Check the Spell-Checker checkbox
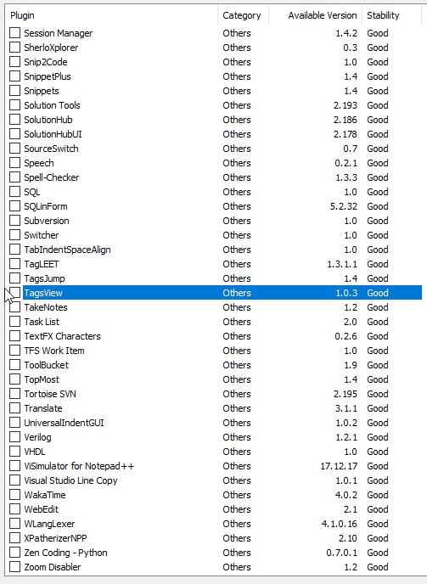 (x=15, y=177)
